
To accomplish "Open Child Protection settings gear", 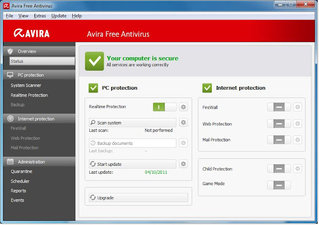I will (x=298, y=168).
